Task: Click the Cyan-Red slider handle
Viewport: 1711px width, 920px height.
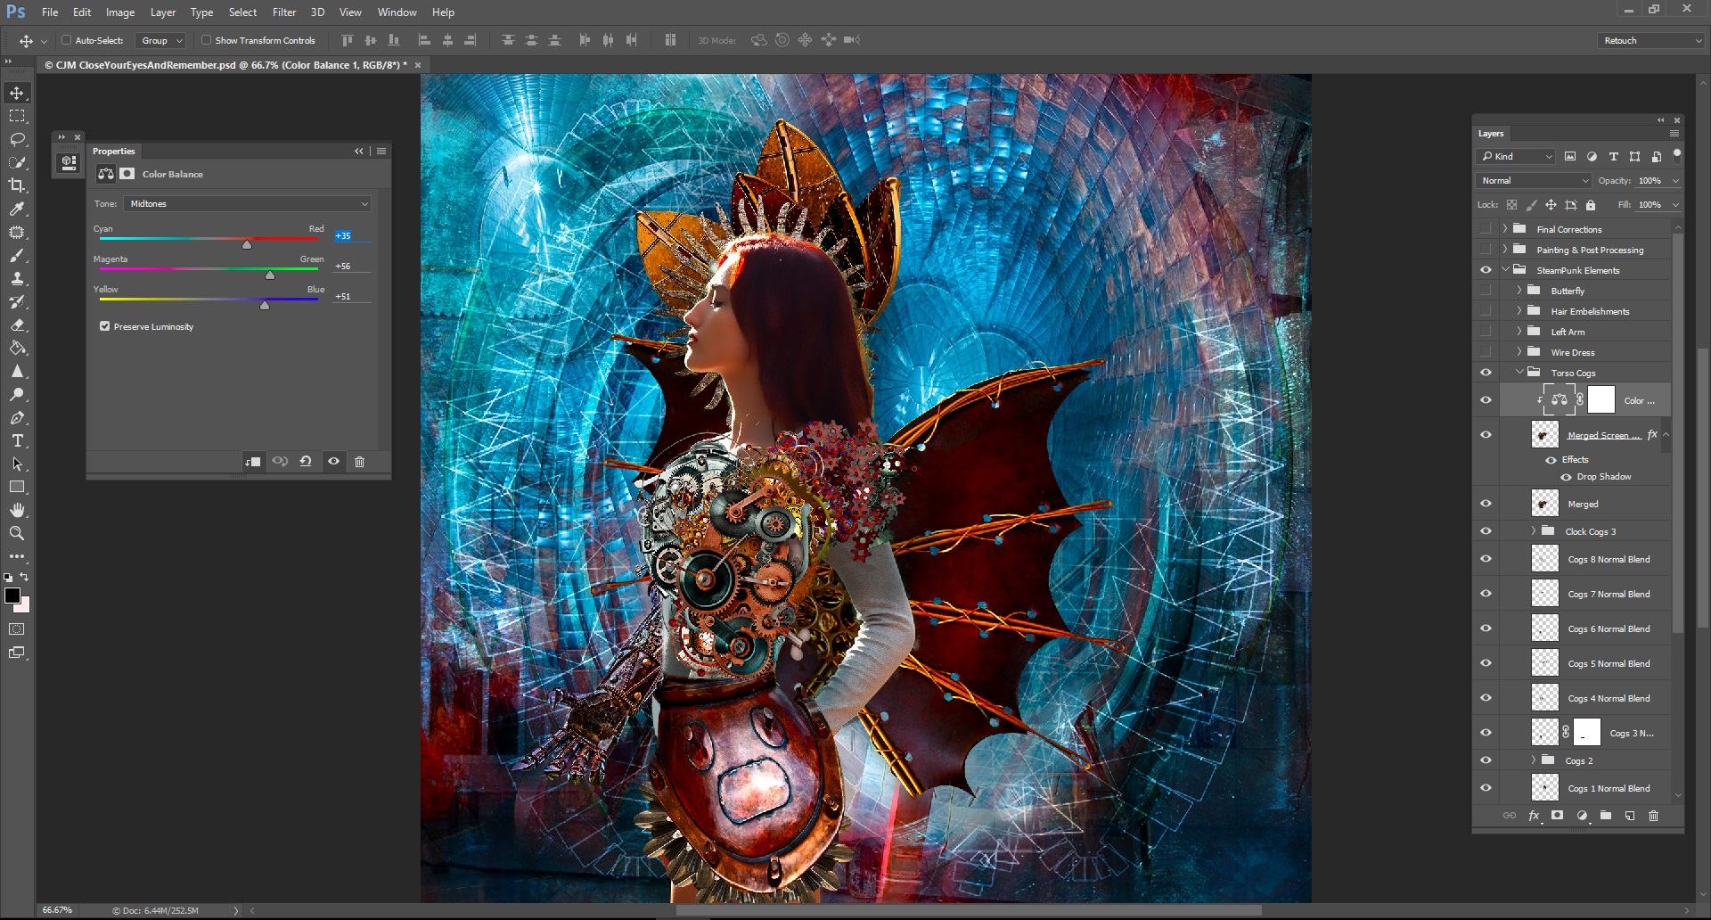Action: pos(247,244)
